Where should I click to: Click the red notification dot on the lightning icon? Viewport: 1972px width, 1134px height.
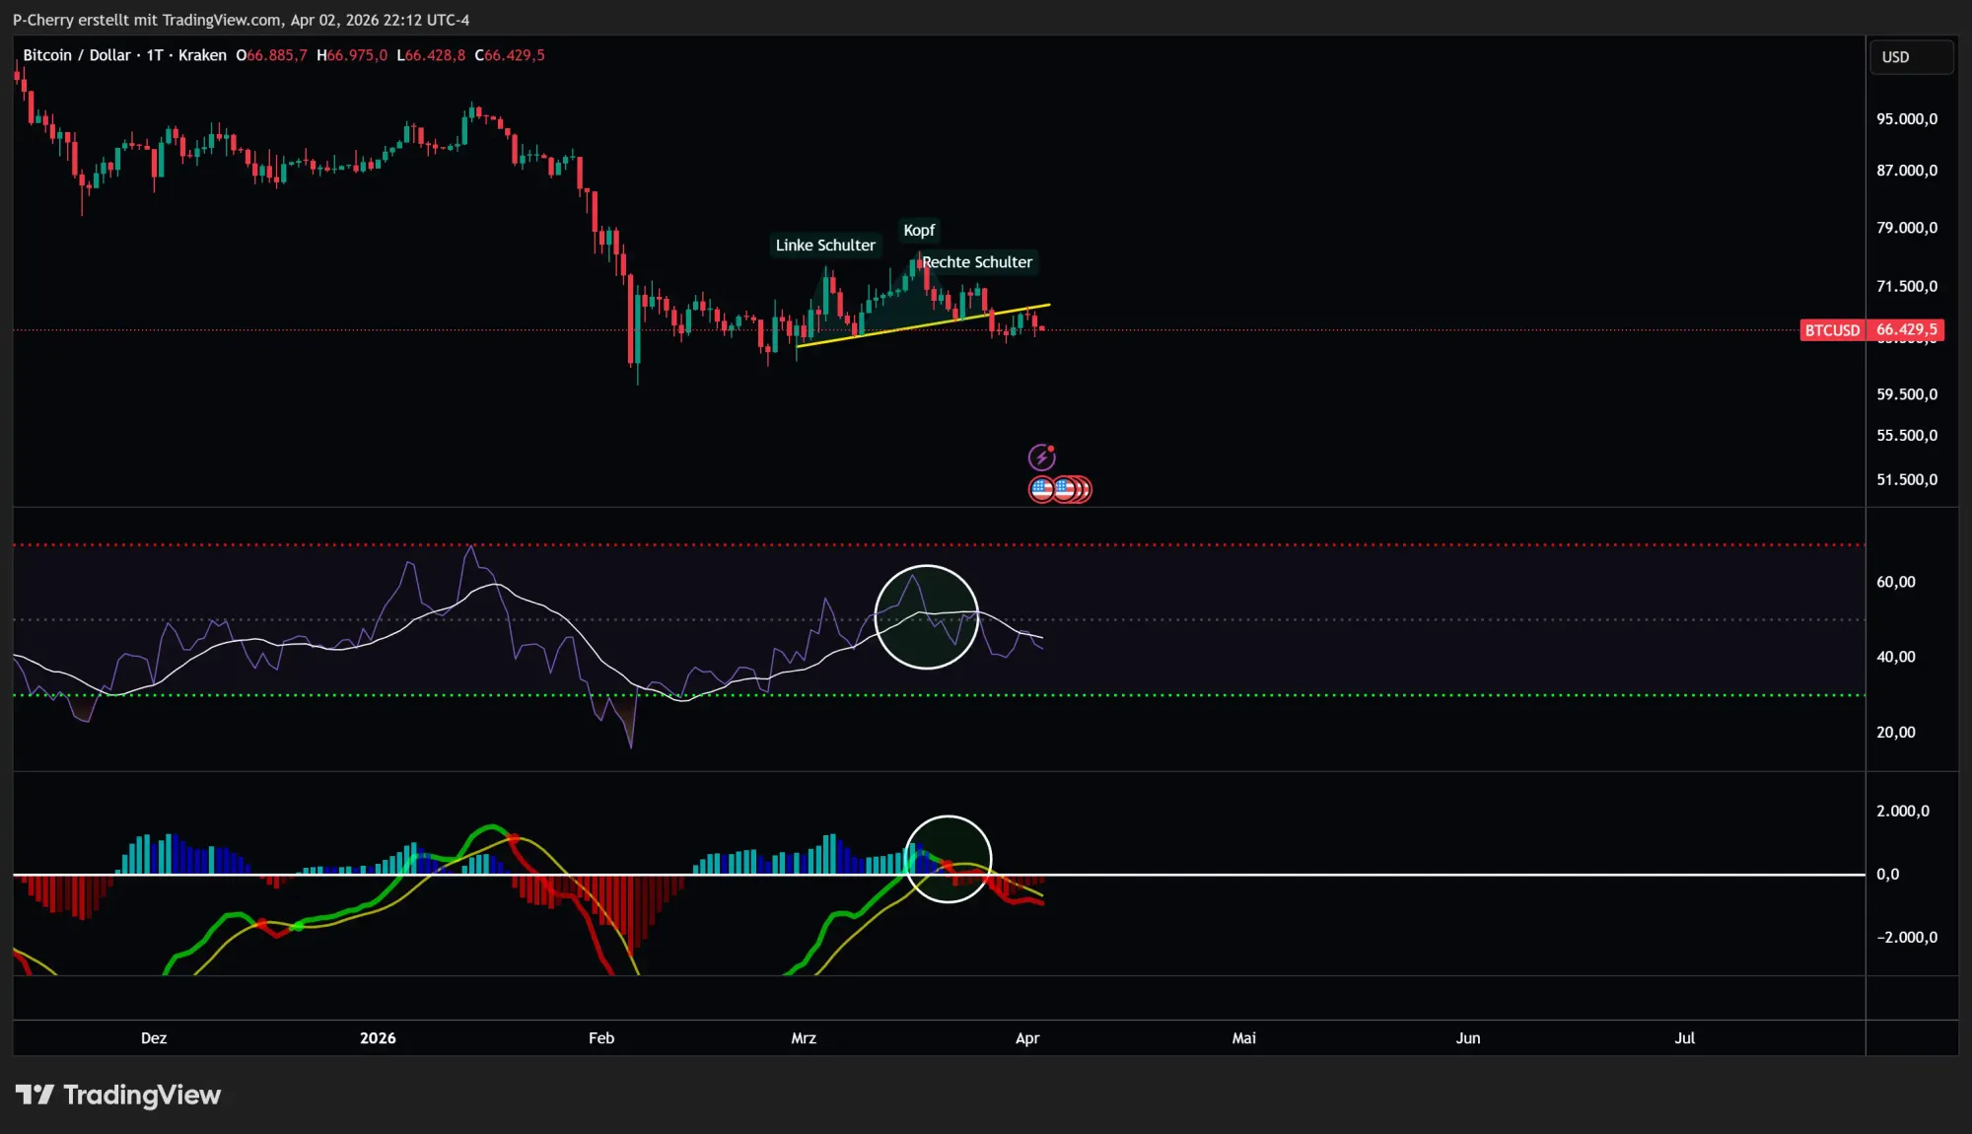(x=1052, y=449)
